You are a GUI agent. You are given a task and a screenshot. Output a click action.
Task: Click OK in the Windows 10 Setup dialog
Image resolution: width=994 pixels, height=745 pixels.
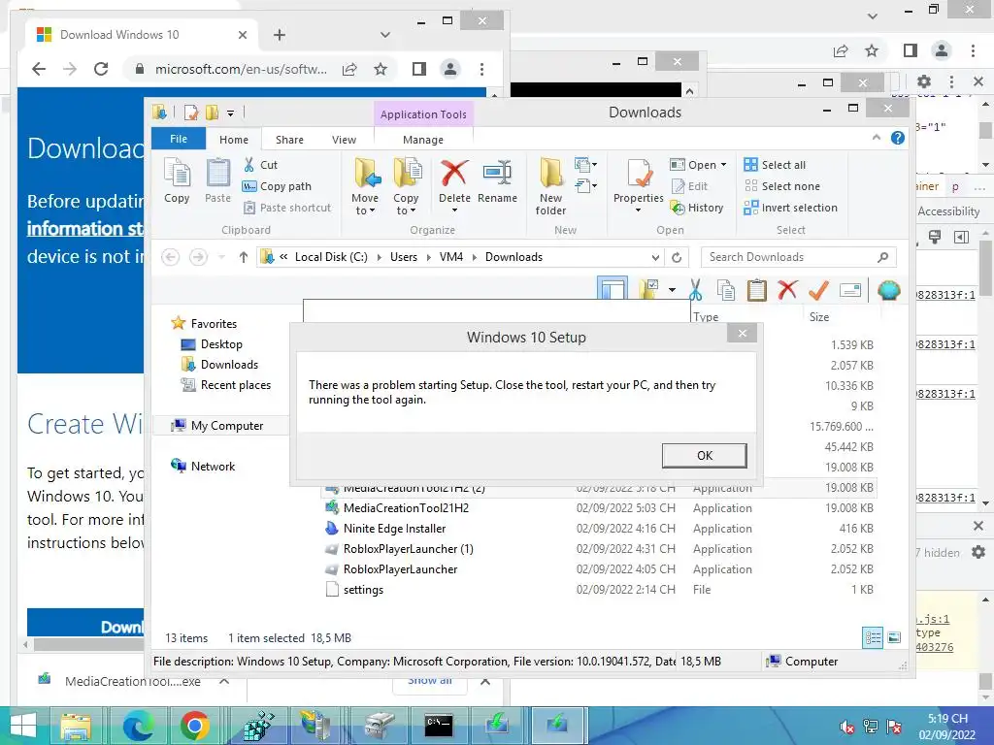(x=705, y=456)
